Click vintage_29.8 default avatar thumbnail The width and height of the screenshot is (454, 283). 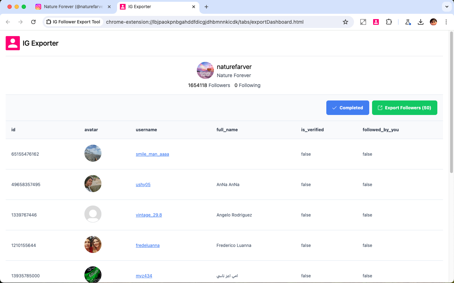tap(93, 214)
